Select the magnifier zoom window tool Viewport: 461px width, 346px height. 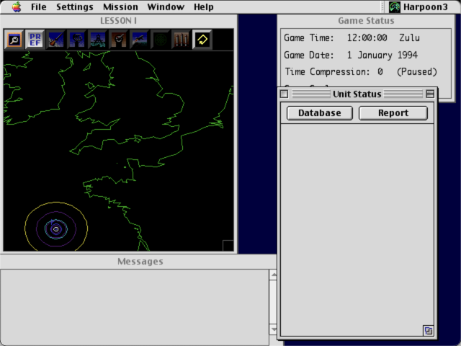point(14,40)
